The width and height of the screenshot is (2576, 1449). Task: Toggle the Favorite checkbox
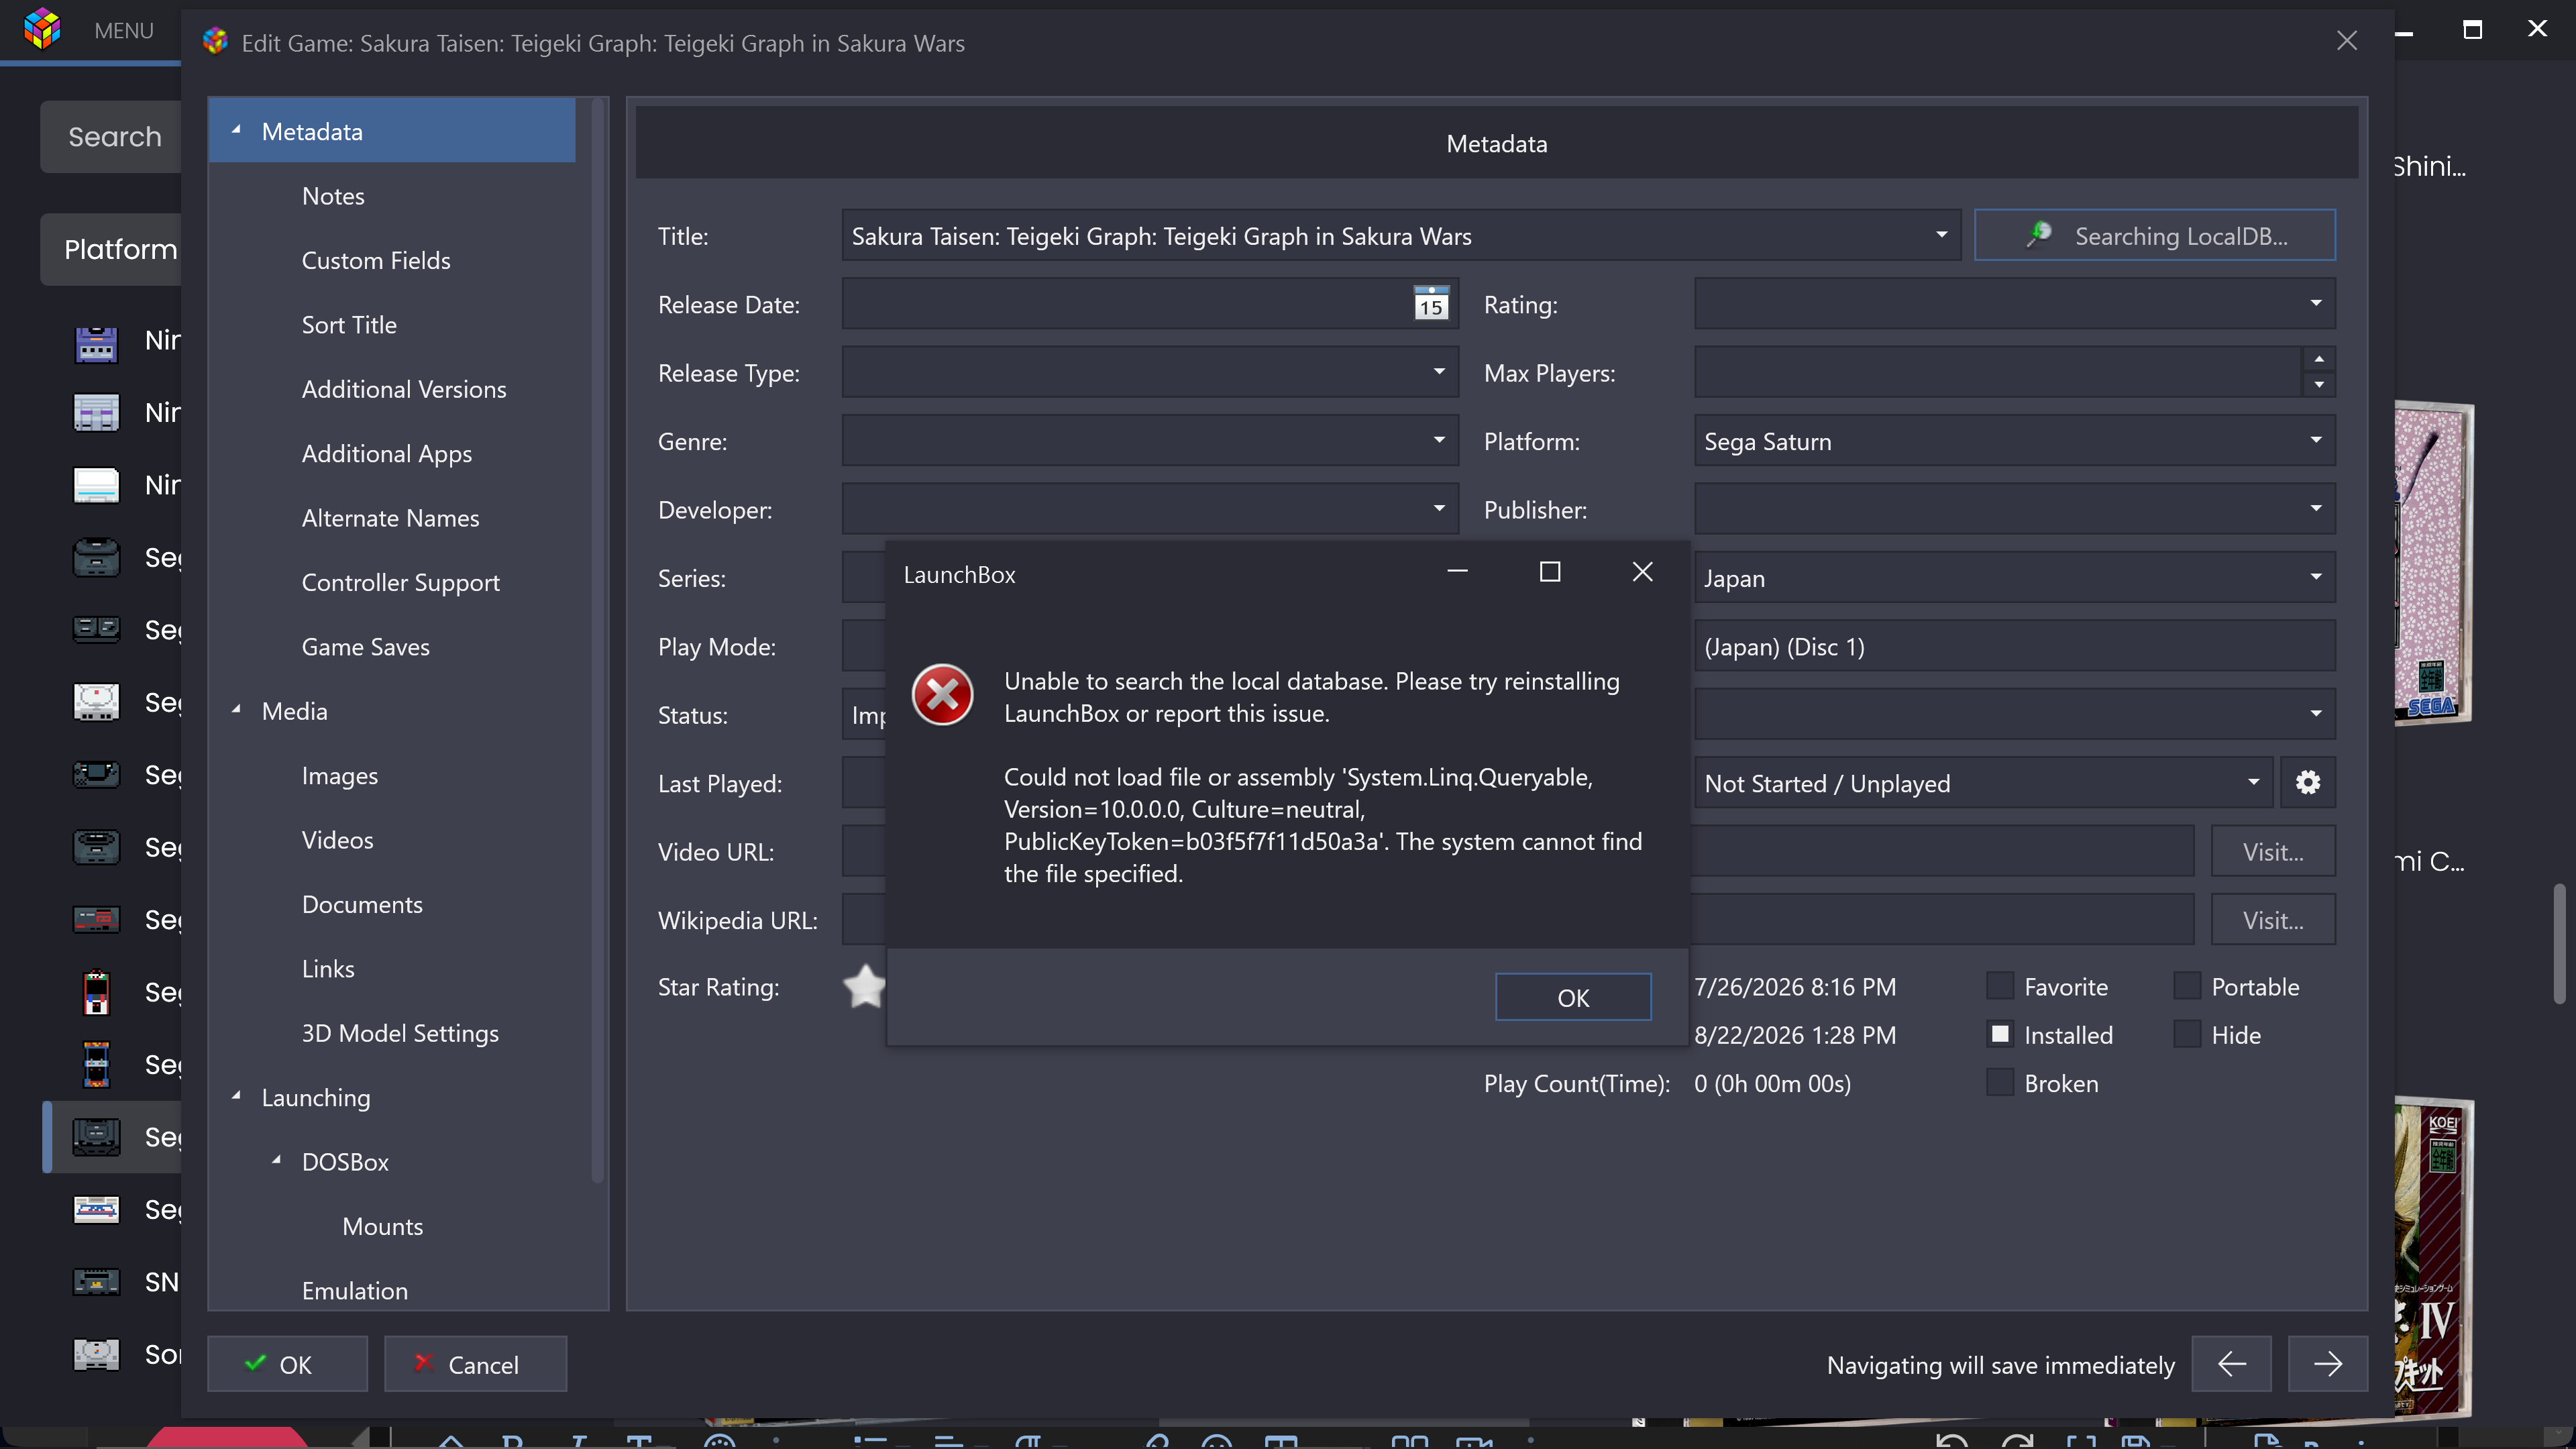(1999, 986)
